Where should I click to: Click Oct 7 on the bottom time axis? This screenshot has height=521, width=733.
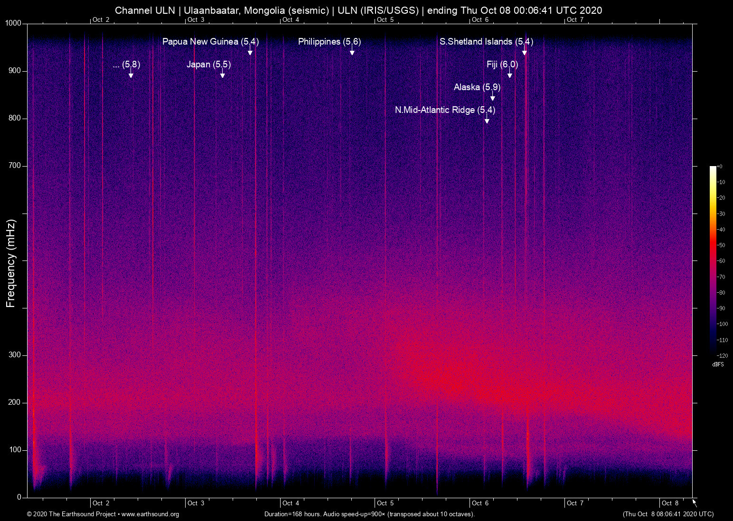[x=575, y=503]
